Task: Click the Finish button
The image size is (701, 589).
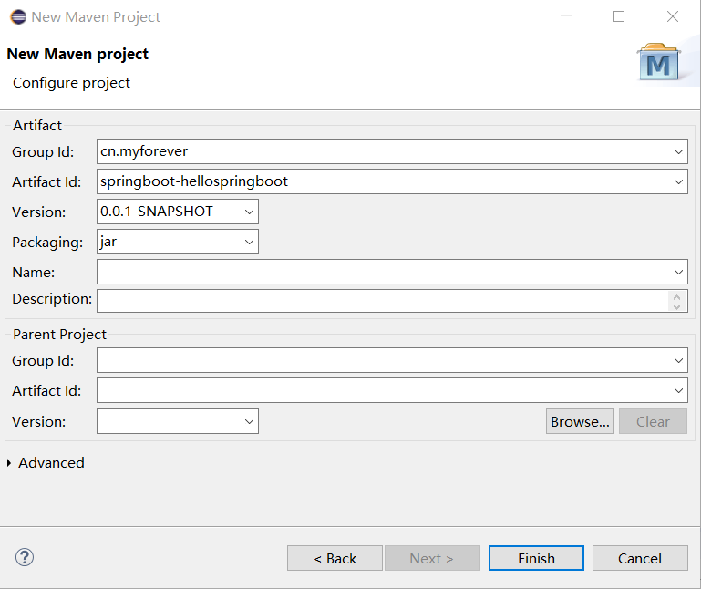Action: pyautogui.click(x=536, y=558)
